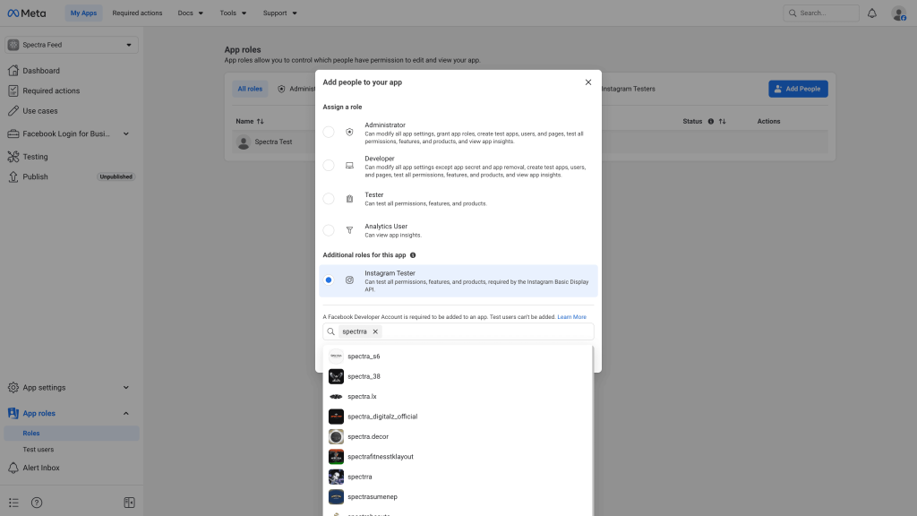Open Docs dropdown menu

point(191,13)
